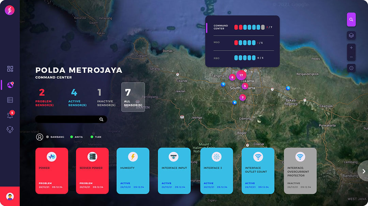The height and width of the screenshot is (206, 368).
Task: Select the globe map view sidebar icon
Action: (x=10, y=85)
